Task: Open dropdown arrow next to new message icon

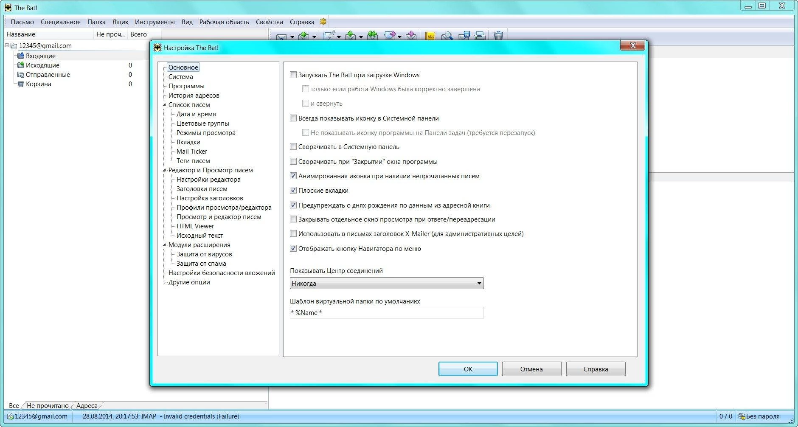Action: [x=339, y=37]
